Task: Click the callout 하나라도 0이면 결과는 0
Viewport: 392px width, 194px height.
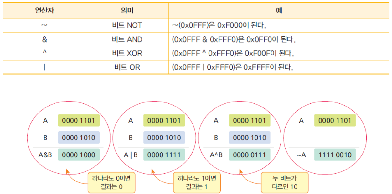Action: [x=111, y=183]
